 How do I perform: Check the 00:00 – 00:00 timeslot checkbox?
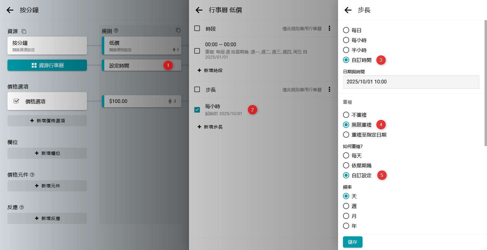tap(197, 51)
